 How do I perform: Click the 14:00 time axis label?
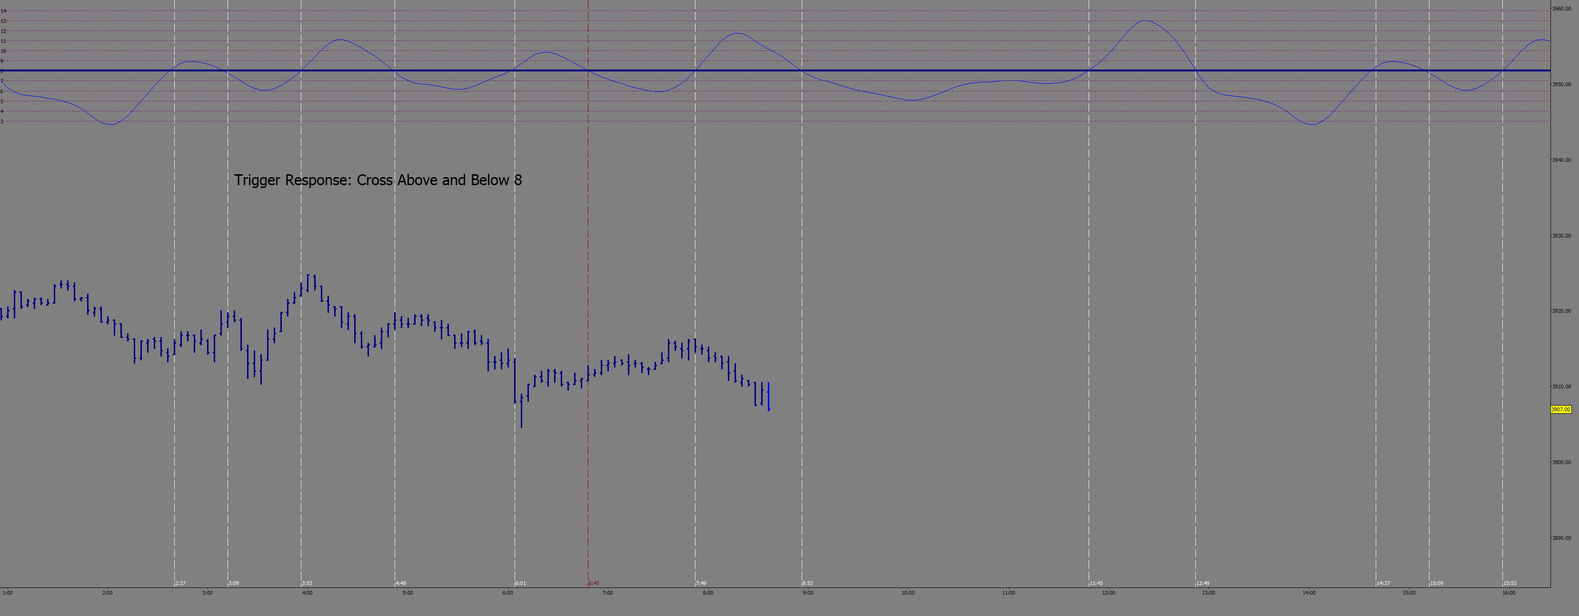pos(1309,593)
